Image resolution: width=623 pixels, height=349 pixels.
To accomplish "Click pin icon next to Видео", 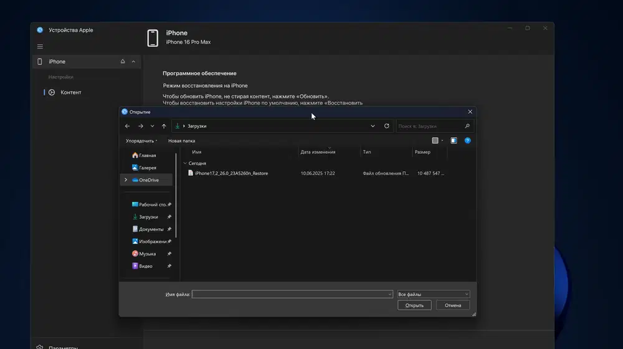I will (169, 266).
